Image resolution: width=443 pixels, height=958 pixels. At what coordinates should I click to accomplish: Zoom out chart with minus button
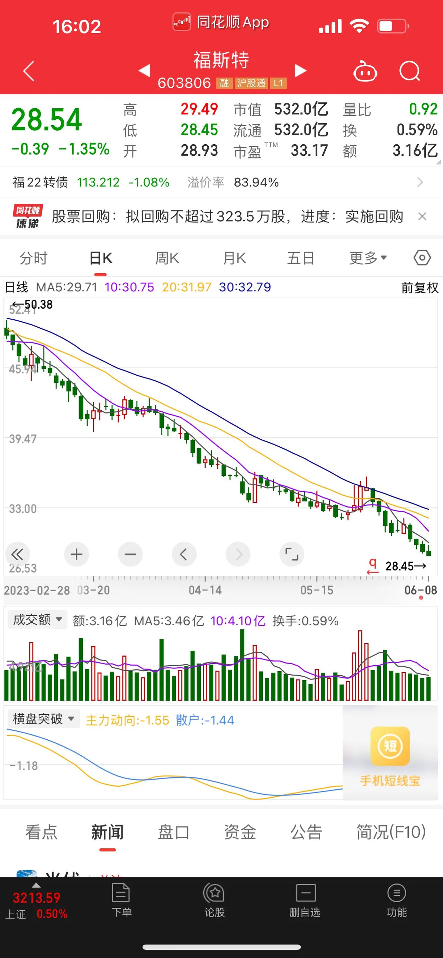(x=130, y=555)
